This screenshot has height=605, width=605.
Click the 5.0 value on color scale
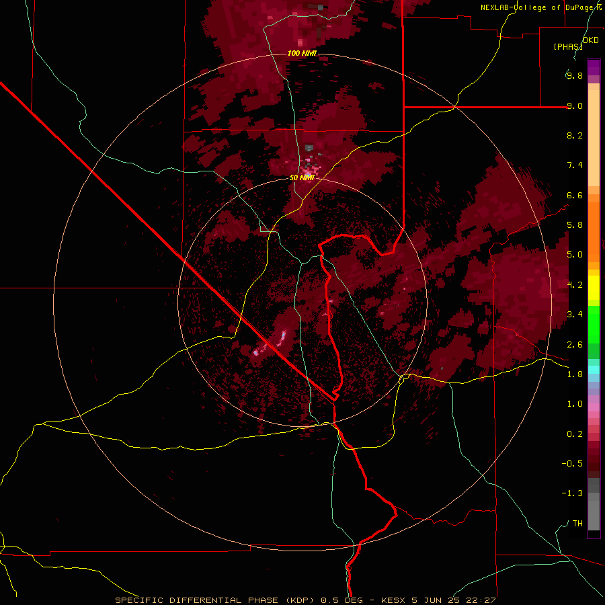coord(575,255)
